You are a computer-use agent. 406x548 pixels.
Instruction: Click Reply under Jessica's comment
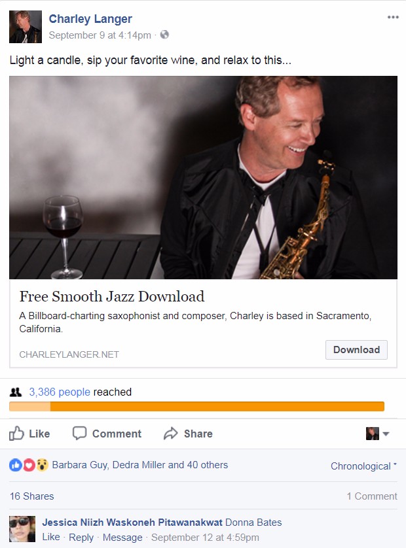[81, 537]
